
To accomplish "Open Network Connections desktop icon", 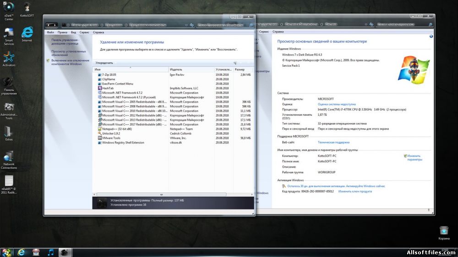I will pyautogui.click(x=9, y=160).
